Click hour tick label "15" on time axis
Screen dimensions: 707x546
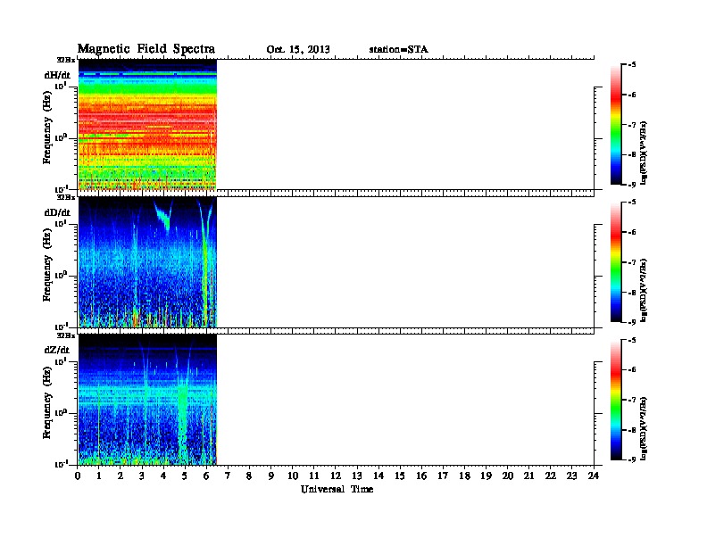pyautogui.click(x=400, y=476)
